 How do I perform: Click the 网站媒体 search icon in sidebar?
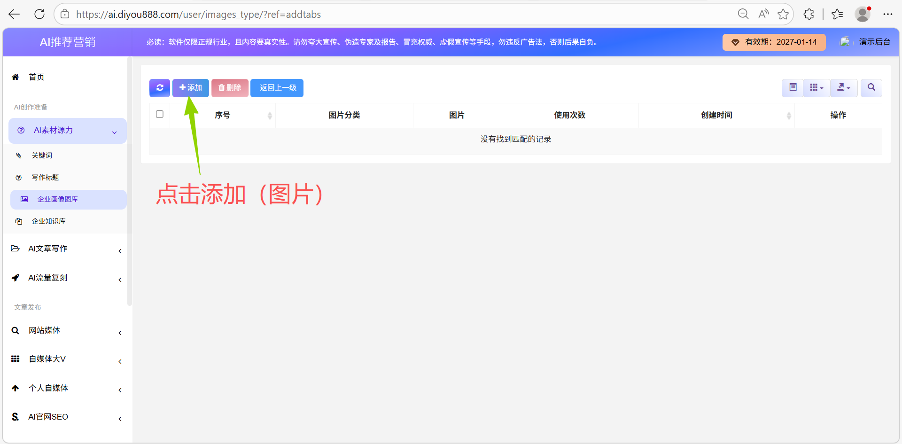(x=15, y=330)
